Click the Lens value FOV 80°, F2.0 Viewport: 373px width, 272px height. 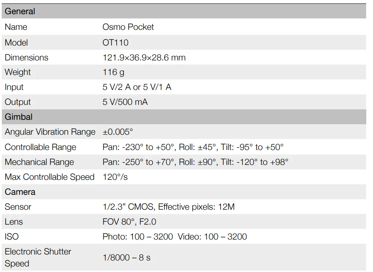129,222
